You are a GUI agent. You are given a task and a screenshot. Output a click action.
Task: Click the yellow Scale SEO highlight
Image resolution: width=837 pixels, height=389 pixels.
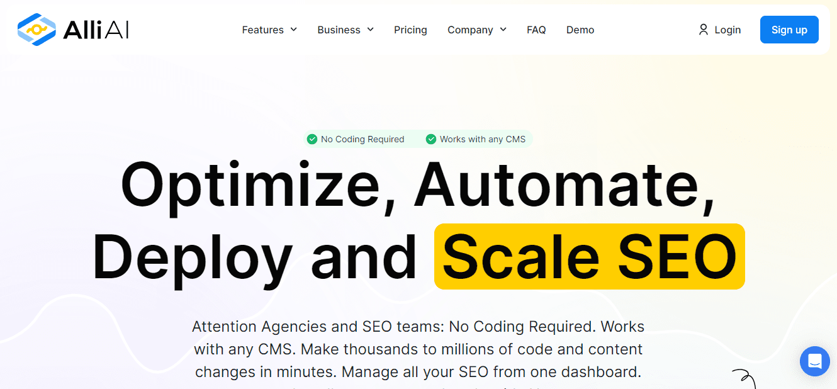coord(589,257)
